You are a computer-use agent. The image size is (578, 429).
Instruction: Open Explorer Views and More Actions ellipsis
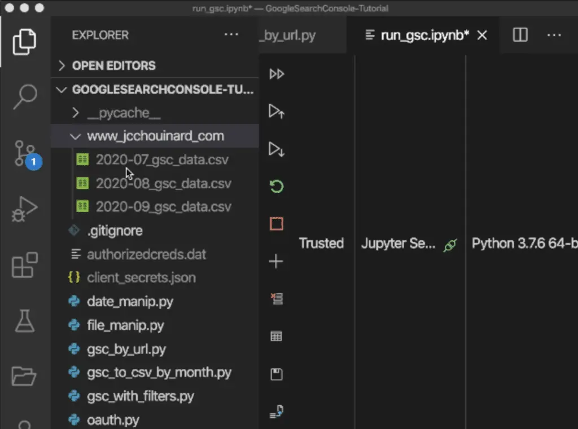point(231,34)
